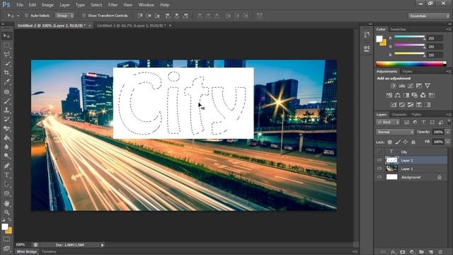Open the Window menu
This screenshot has height=255, width=453.
point(147,5)
